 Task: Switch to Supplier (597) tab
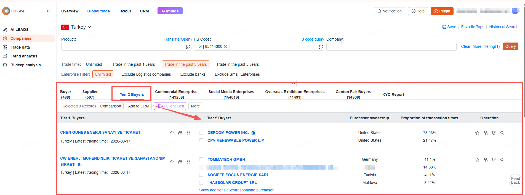(90, 94)
